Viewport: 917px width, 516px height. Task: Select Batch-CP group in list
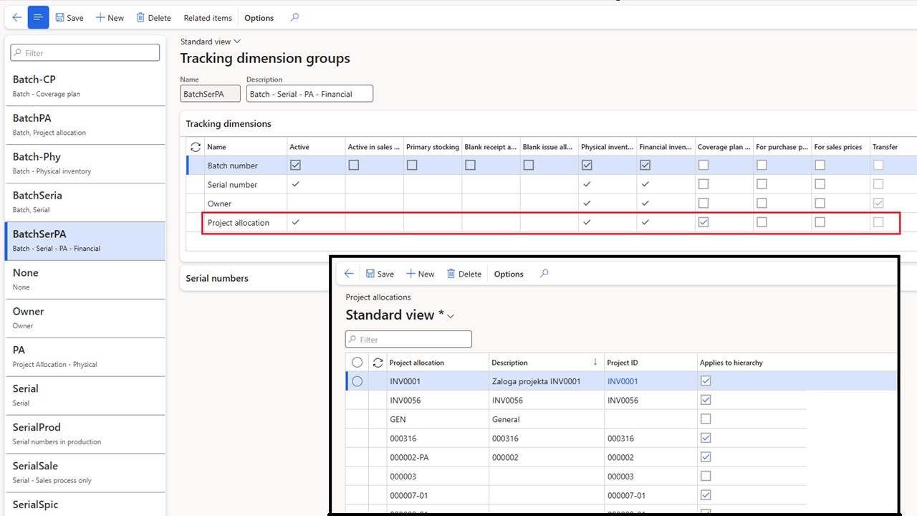(x=85, y=86)
